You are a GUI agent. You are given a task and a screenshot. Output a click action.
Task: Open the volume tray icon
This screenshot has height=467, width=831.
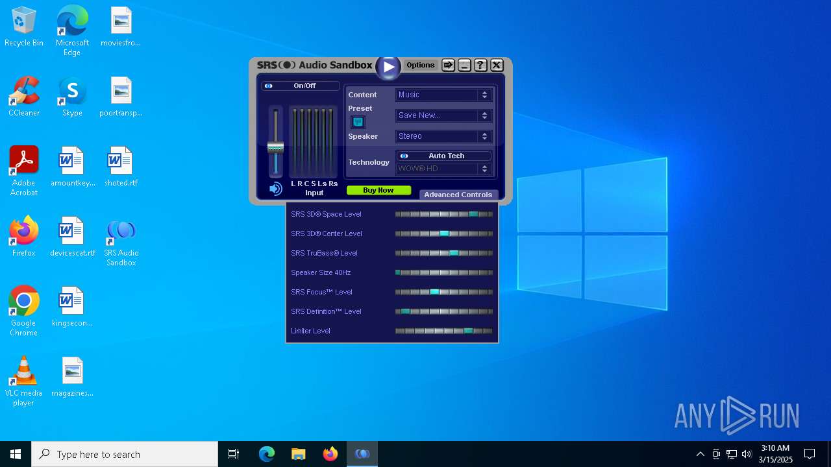pyautogui.click(x=747, y=454)
